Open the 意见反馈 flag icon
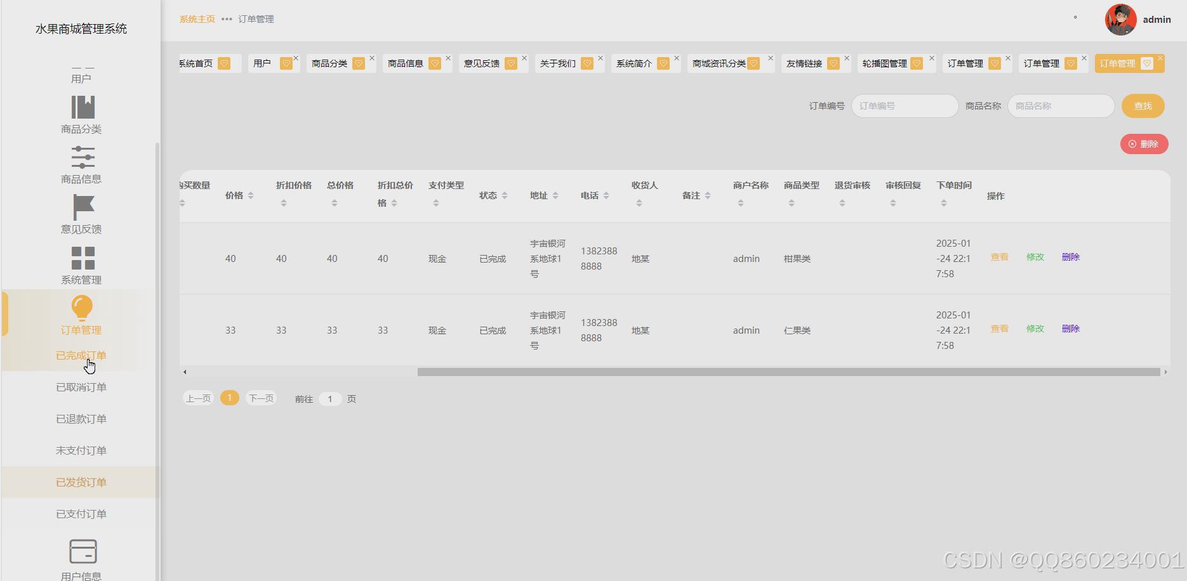The height and width of the screenshot is (581, 1187). pos(83,207)
